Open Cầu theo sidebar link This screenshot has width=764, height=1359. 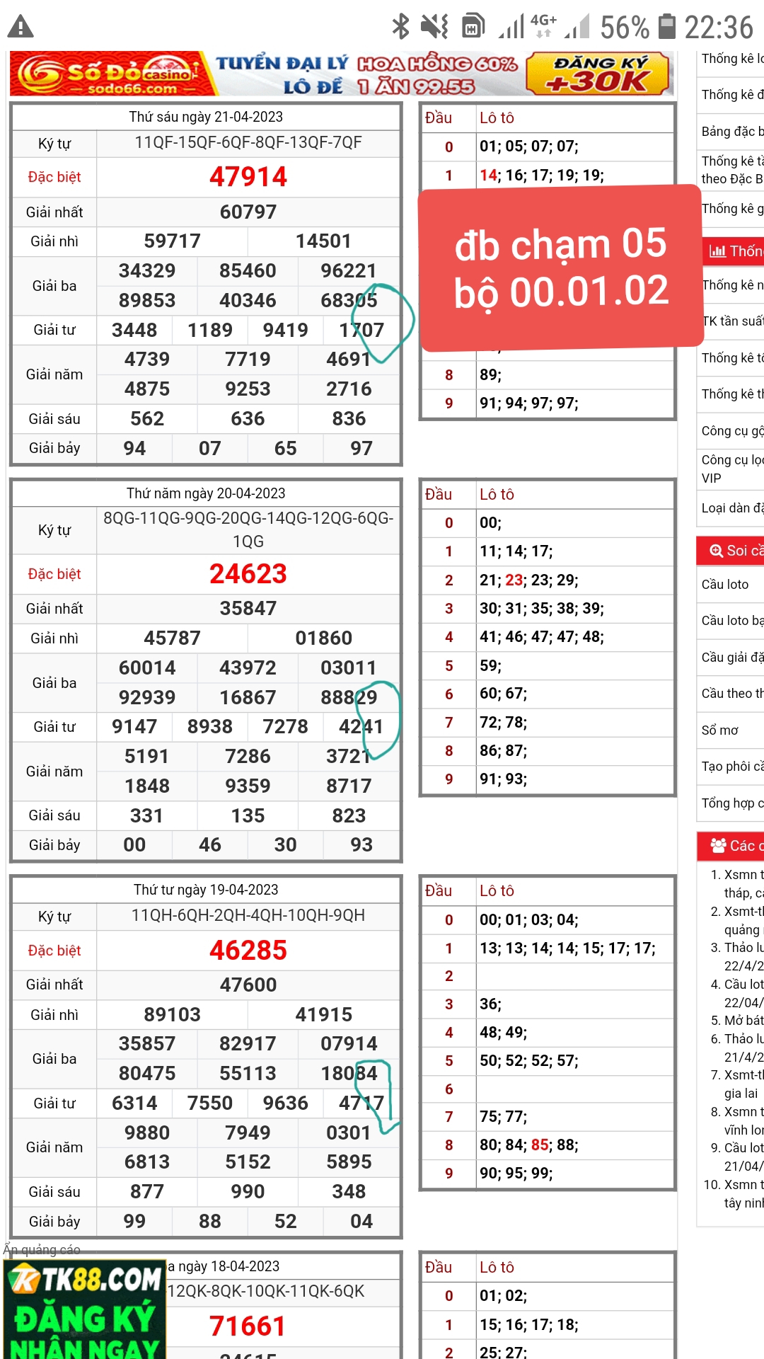pyautogui.click(x=731, y=694)
